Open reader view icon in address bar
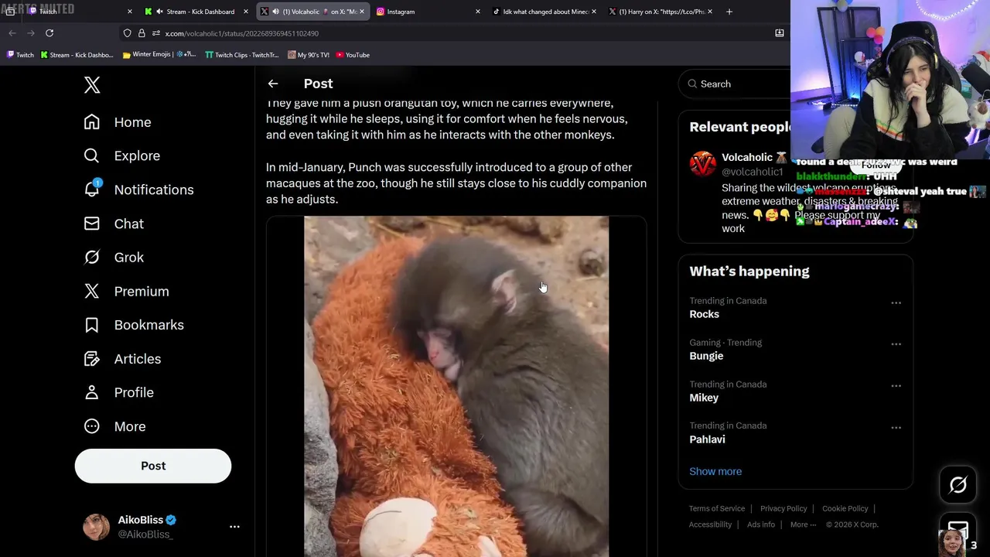The image size is (990, 557). click(780, 33)
